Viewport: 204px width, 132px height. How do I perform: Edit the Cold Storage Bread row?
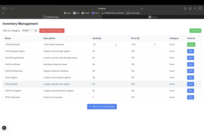click(x=191, y=58)
